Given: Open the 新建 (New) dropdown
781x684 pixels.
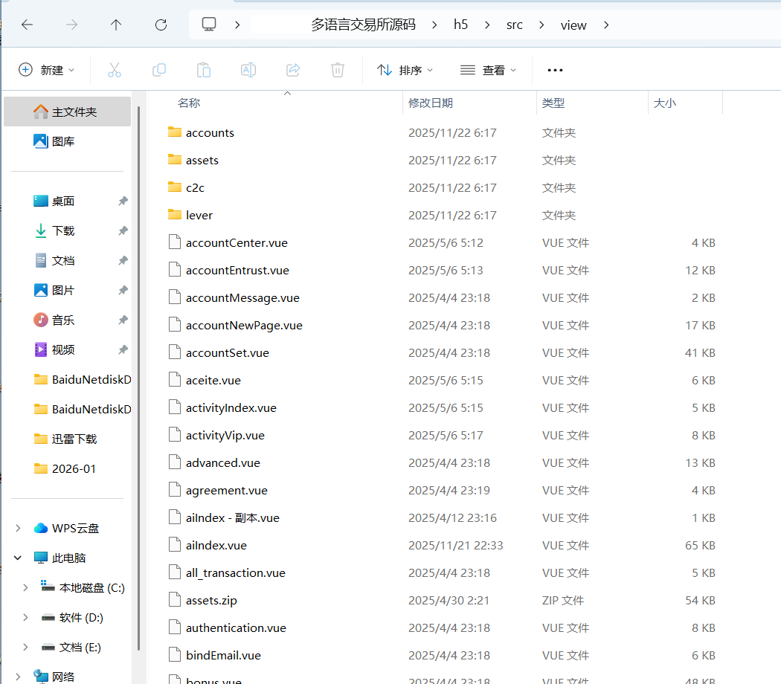Looking at the screenshot, I should (x=46, y=70).
